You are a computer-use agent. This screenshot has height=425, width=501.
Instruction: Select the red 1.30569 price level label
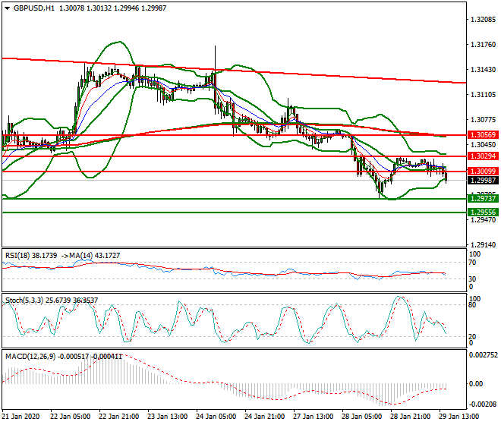[x=483, y=135]
